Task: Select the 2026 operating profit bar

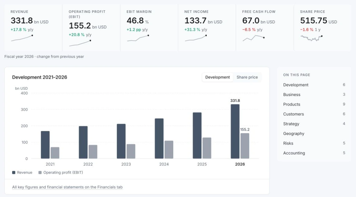Action: [x=245, y=146]
